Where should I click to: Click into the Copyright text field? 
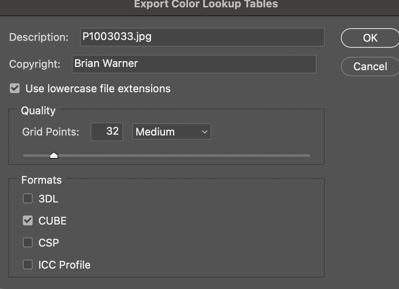click(194, 64)
